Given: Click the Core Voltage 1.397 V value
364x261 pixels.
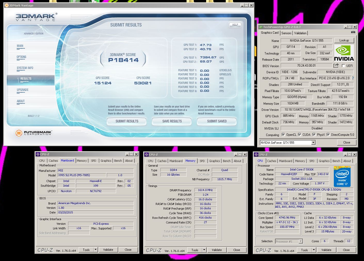Looking at the screenshot, I should point(319,183).
